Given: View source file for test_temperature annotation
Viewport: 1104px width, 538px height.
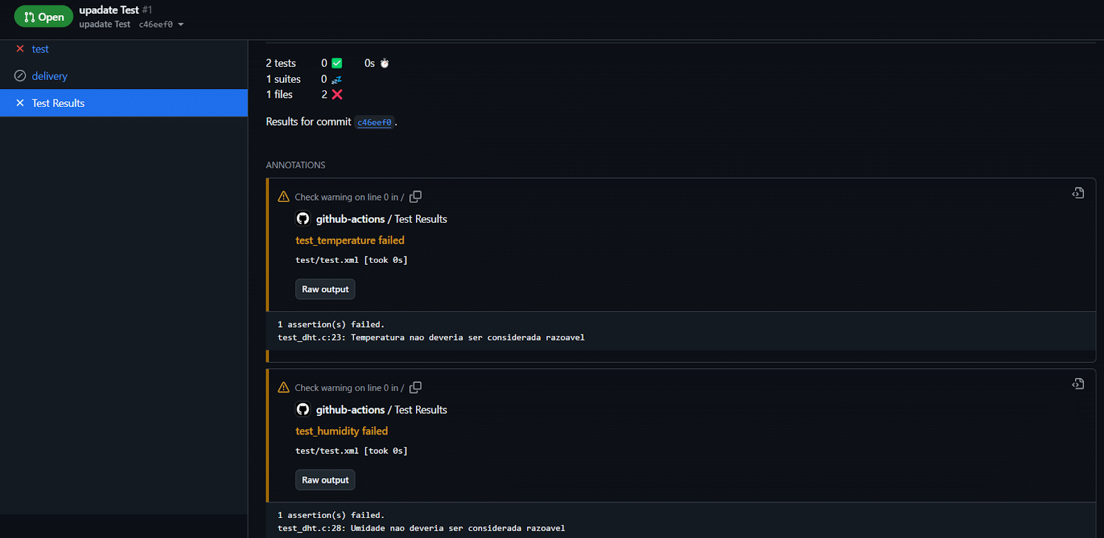Looking at the screenshot, I should point(1078,193).
